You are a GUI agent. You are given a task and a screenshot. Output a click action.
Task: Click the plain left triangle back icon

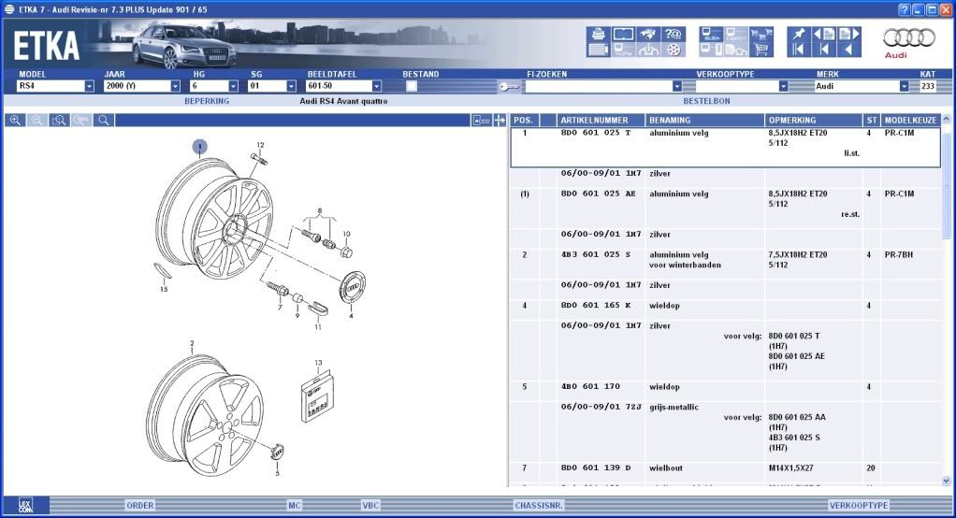tap(849, 50)
